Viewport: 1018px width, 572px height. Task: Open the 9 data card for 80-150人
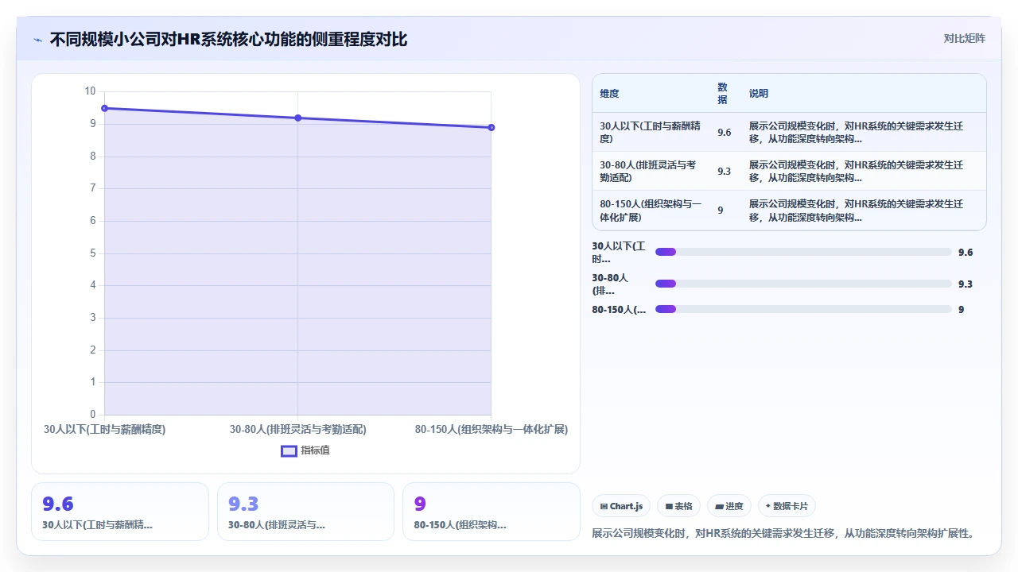[x=492, y=512]
